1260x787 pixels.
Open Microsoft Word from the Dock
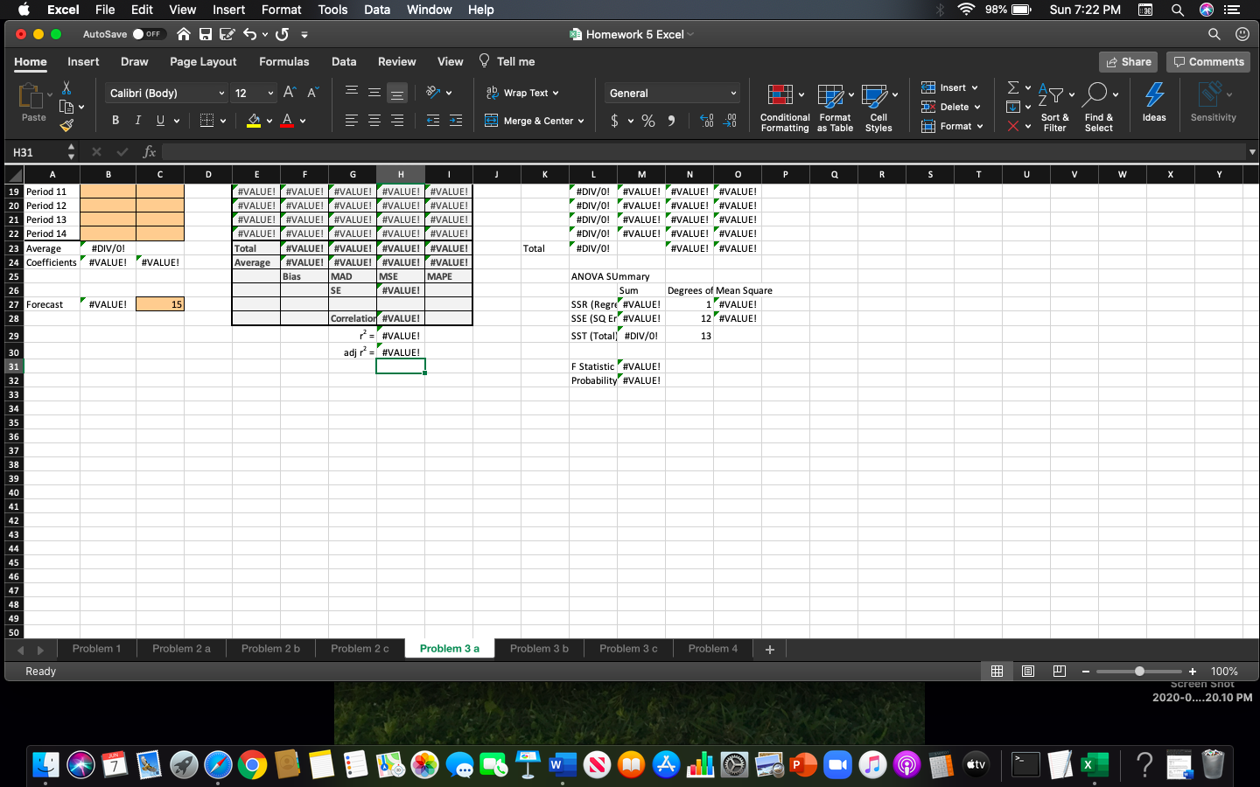point(563,765)
